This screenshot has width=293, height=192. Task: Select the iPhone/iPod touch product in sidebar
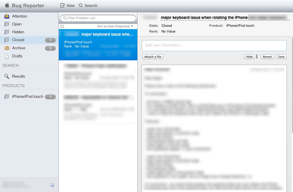(x=28, y=96)
